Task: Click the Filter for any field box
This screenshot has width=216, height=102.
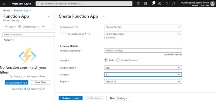Action: (x=29, y=35)
